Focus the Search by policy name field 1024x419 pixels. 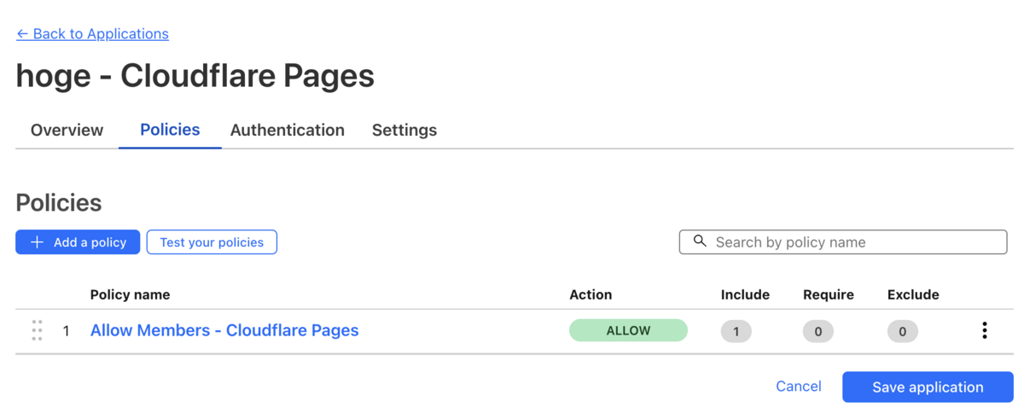click(x=843, y=242)
